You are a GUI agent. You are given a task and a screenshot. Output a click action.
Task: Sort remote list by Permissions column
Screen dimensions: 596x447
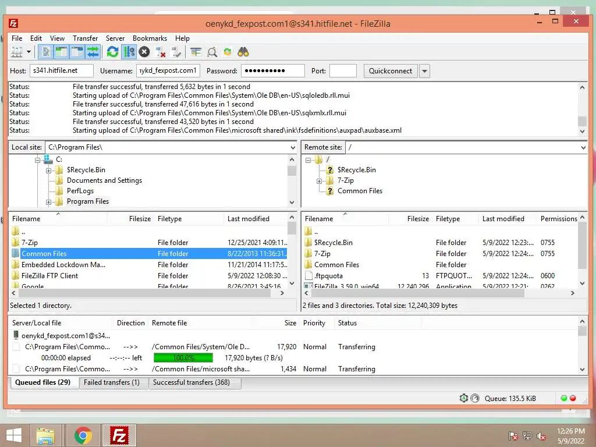point(558,219)
